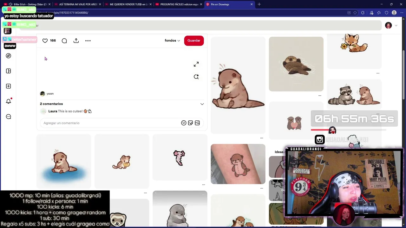Open the pin's more options ellipsis
The image size is (406, 228).
(x=88, y=41)
